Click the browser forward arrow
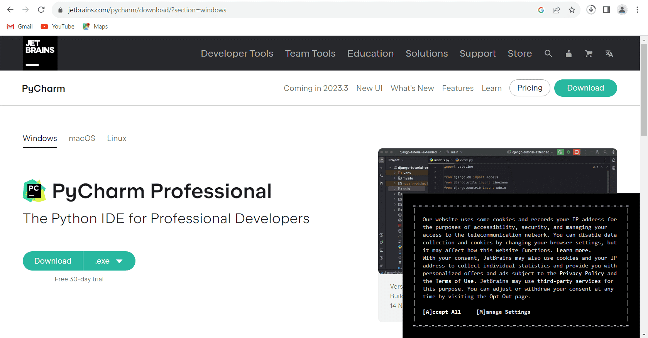 click(x=26, y=10)
